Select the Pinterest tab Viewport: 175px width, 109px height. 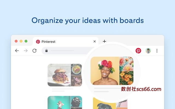coord(66,41)
